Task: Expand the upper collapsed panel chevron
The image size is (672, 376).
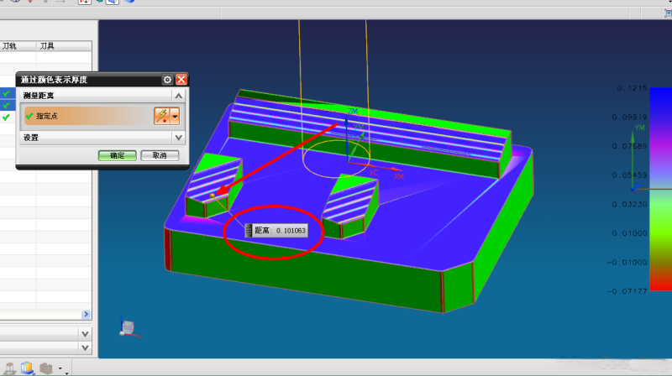Action: (x=85, y=333)
